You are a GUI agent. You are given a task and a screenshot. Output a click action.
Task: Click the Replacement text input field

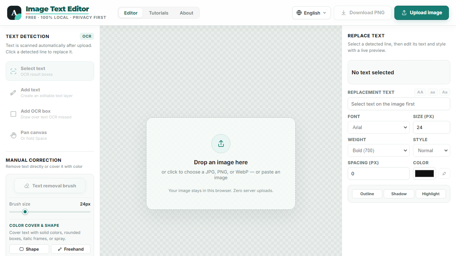pyautogui.click(x=399, y=104)
